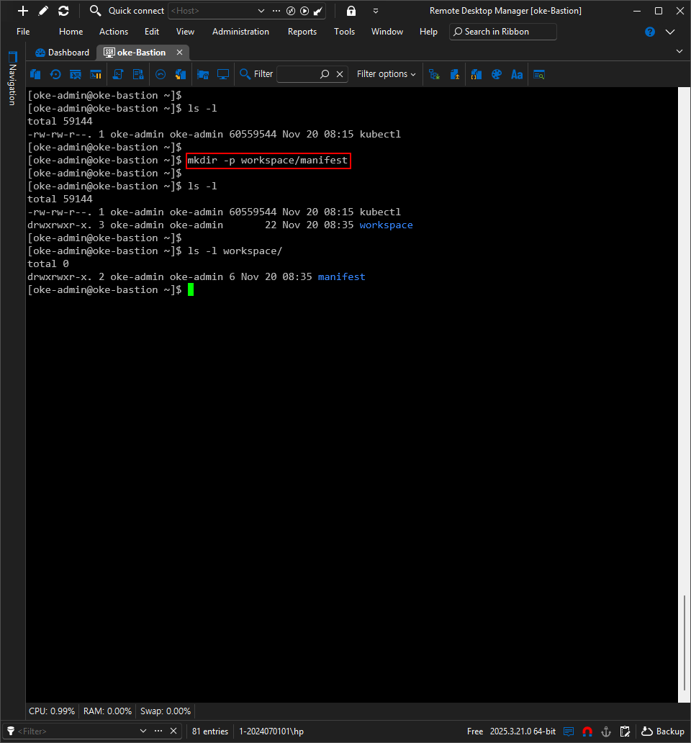Click the Aa font icon in toolbar
The height and width of the screenshot is (743, 691).
pos(516,74)
